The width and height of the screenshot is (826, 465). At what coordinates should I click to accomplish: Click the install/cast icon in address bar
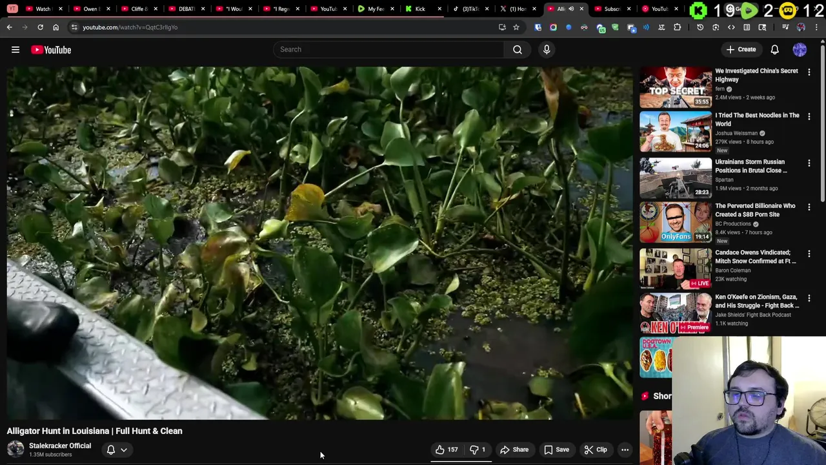pyautogui.click(x=502, y=27)
